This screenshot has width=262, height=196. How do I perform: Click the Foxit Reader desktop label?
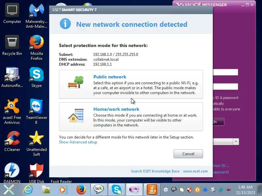point(61,181)
